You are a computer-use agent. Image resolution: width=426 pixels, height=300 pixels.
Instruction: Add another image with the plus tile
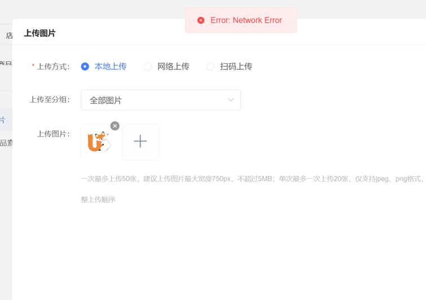coord(140,142)
